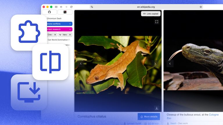Close the 'Cres' tab

(55, 35)
